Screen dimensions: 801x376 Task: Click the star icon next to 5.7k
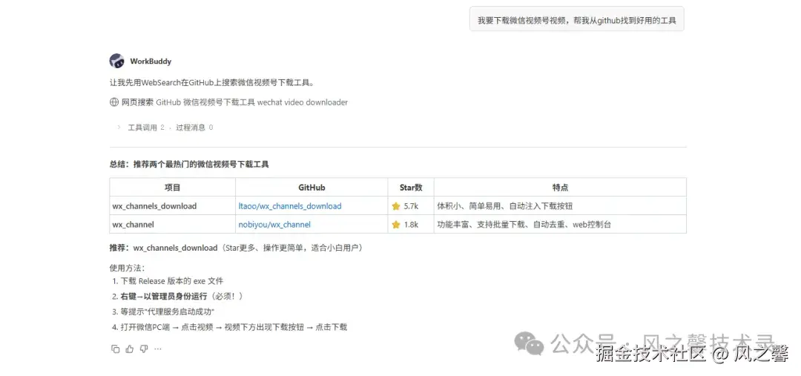396,206
